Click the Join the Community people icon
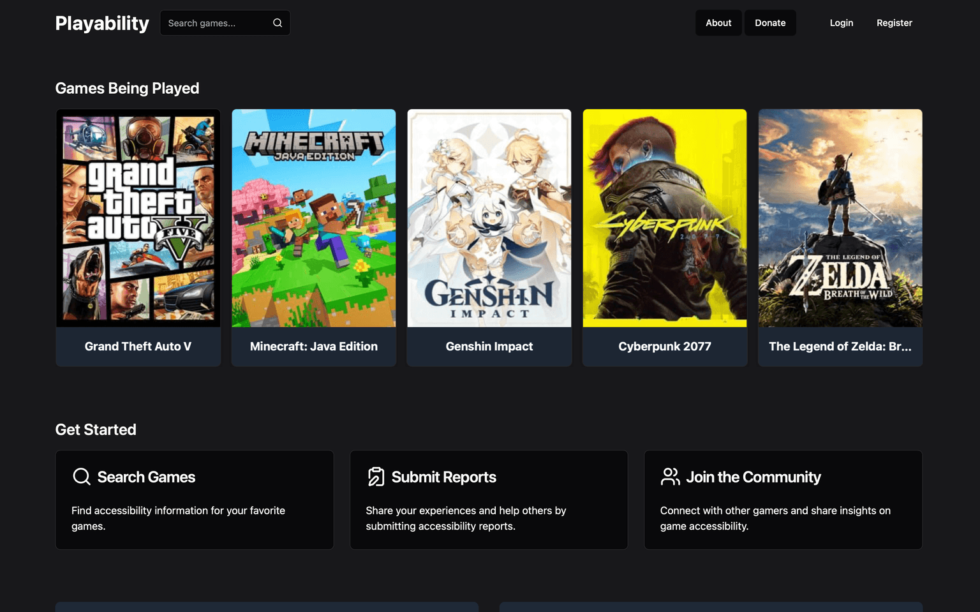This screenshot has width=980, height=612. 670,477
